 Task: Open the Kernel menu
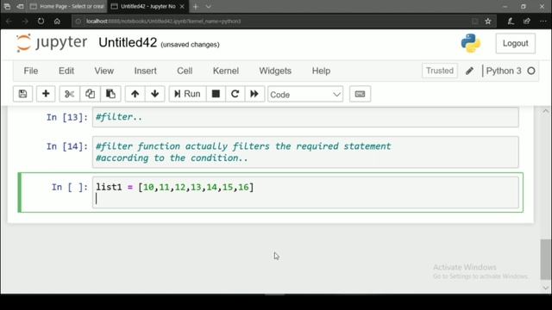[226, 71]
